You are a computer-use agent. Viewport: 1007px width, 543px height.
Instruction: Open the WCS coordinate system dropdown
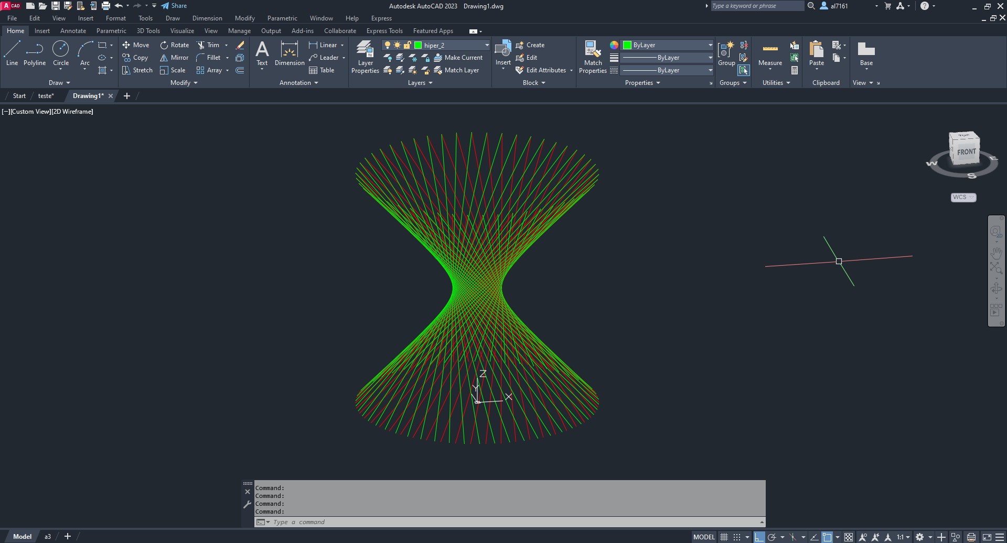963,198
